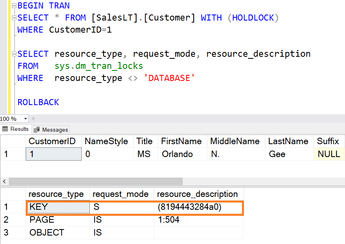The height and width of the screenshot is (244, 345).
Task: Switch to the Messages tab
Action: tap(51, 130)
